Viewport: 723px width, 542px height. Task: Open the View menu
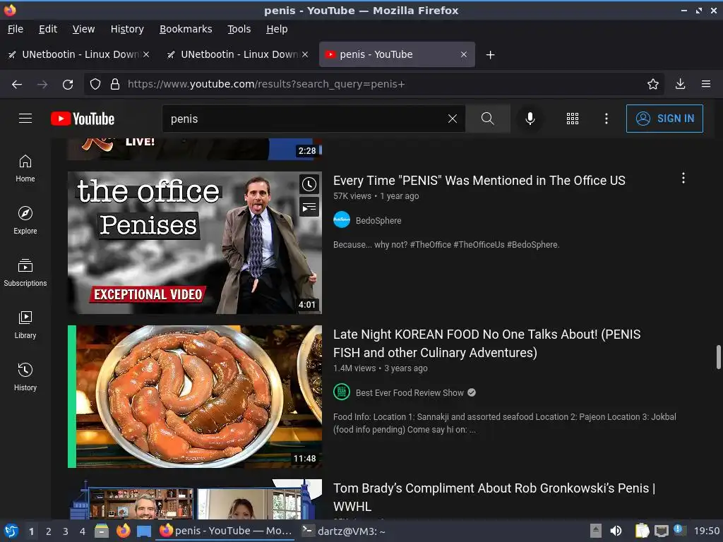click(83, 29)
